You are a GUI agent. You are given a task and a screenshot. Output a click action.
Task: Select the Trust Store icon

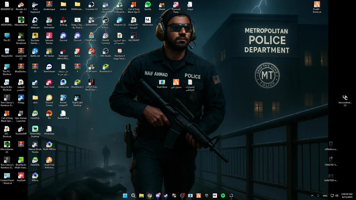pyautogui.click(x=162, y=84)
